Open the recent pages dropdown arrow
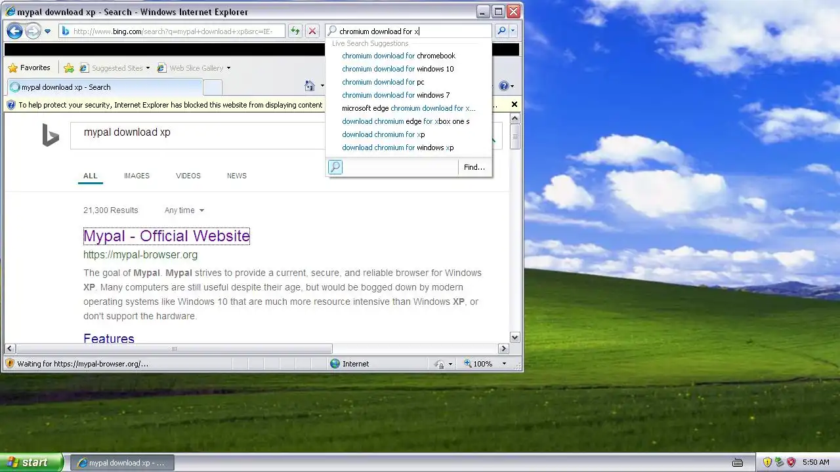This screenshot has height=472, width=840. coord(48,31)
